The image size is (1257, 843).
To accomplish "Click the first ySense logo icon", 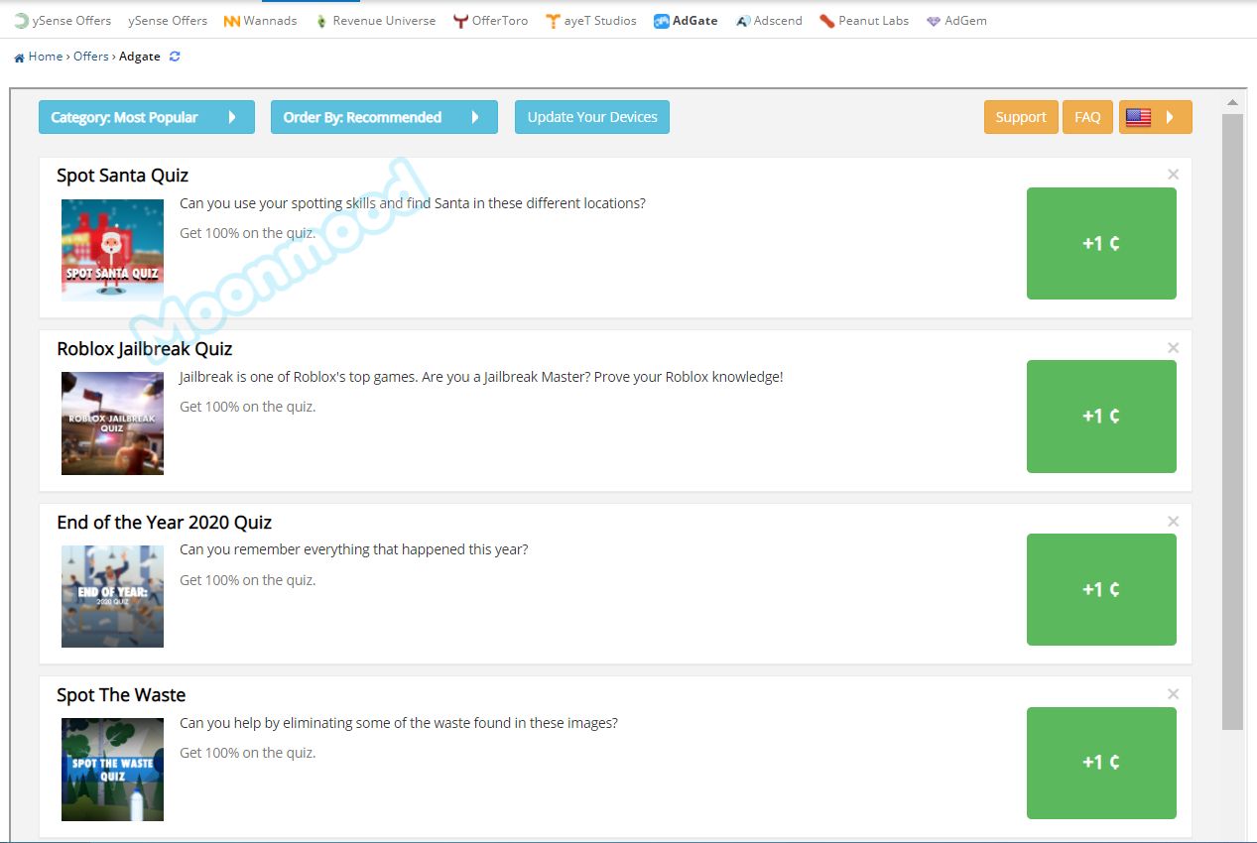I will coord(21,21).
